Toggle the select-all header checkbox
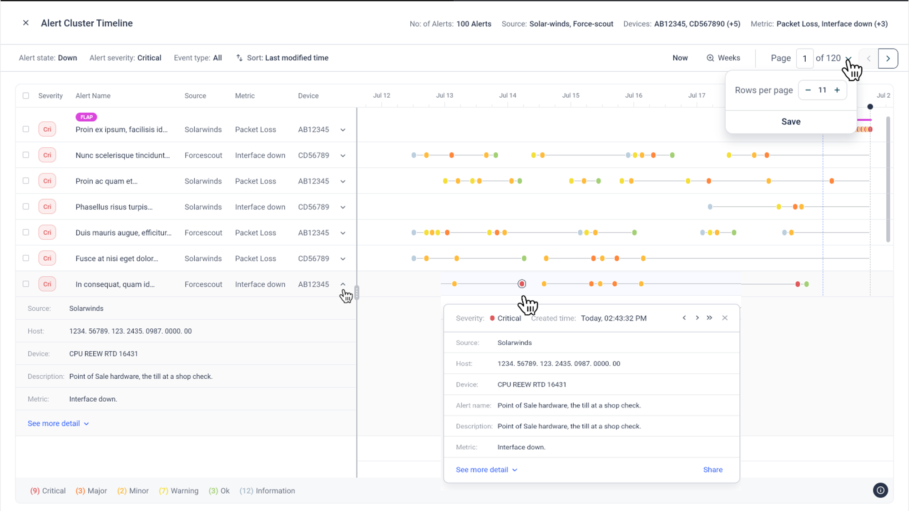Viewport: 909px width, 511px height. coord(26,96)
